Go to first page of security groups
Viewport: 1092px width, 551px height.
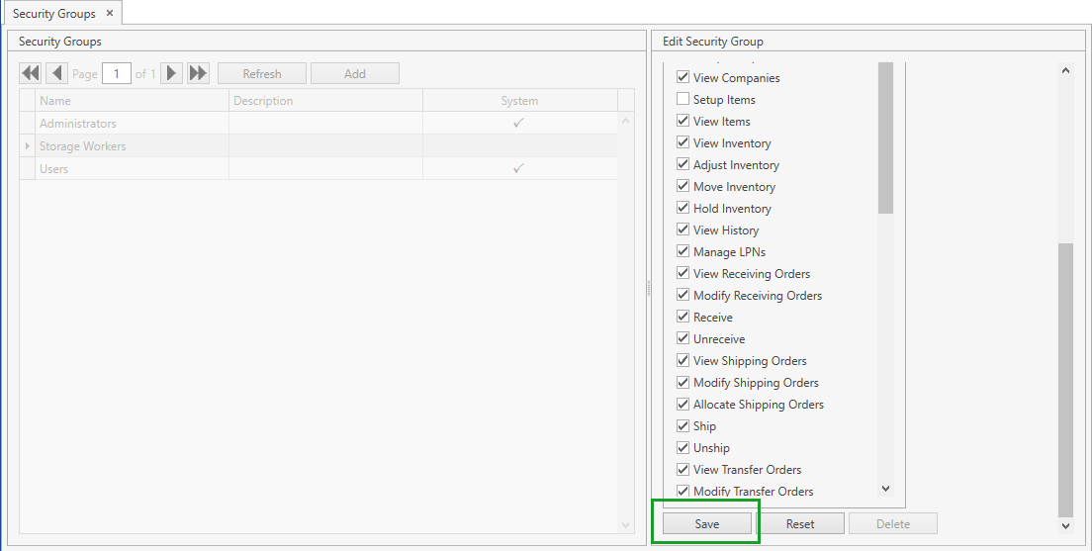point(31,74)
